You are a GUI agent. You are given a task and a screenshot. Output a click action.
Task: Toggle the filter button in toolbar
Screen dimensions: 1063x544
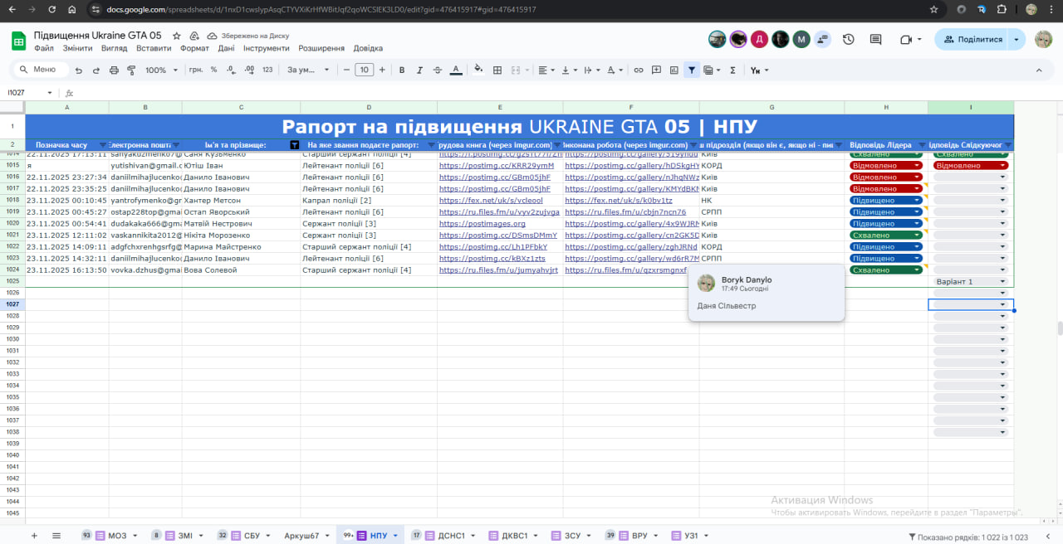click(x=691, y=70)
